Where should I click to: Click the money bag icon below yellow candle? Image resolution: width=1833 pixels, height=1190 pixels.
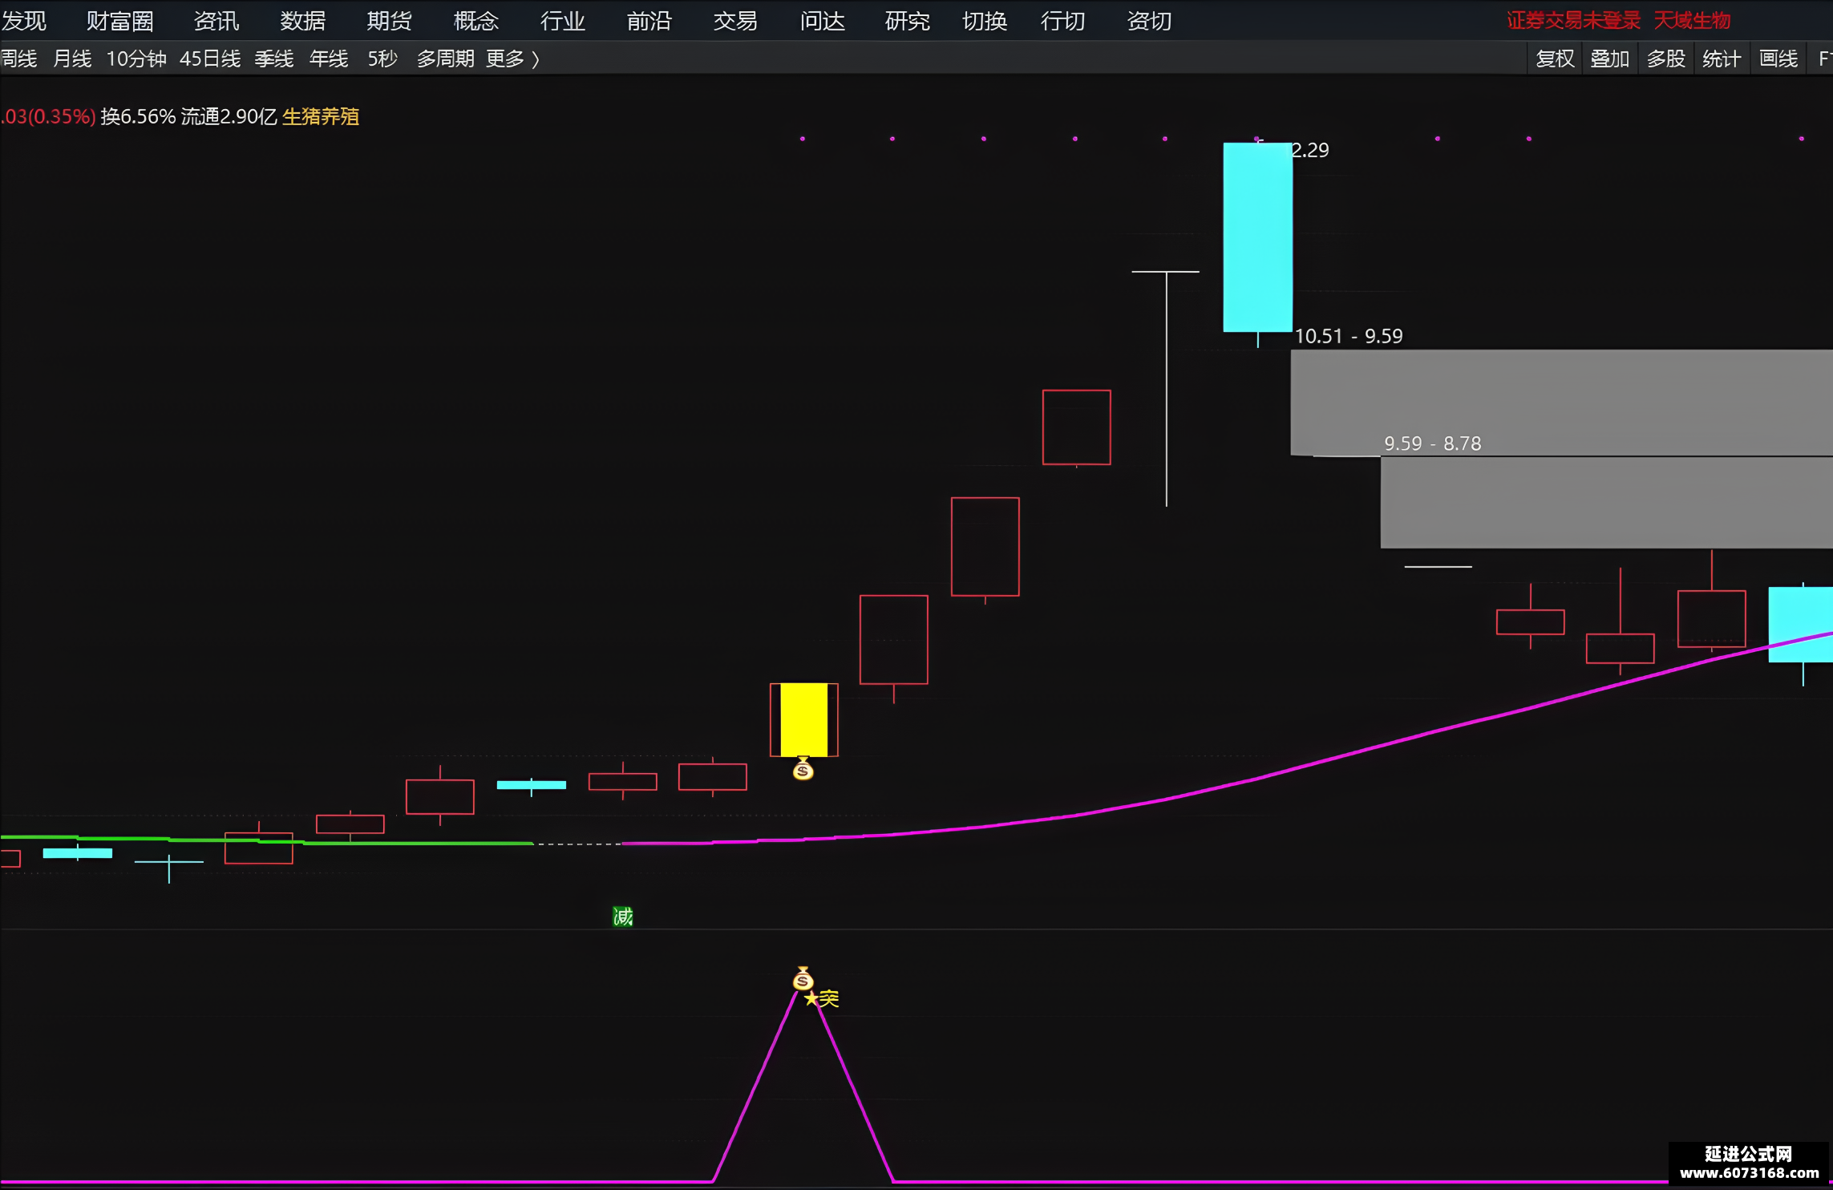(x=803, y=769)
